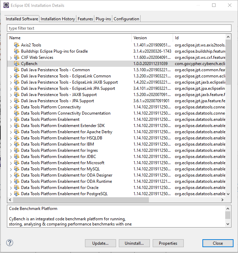Click the description pane scroll down arrow
Viewport: 238px width, 253px height.
228,224
